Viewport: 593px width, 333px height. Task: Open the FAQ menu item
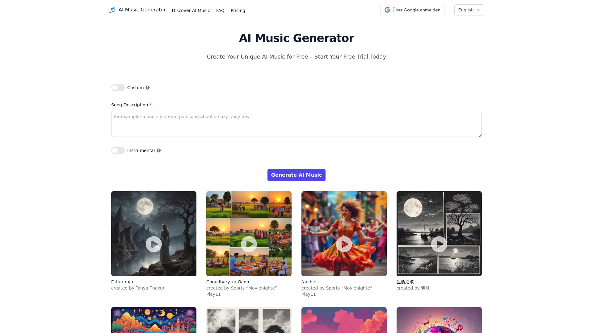coord(220,10)
